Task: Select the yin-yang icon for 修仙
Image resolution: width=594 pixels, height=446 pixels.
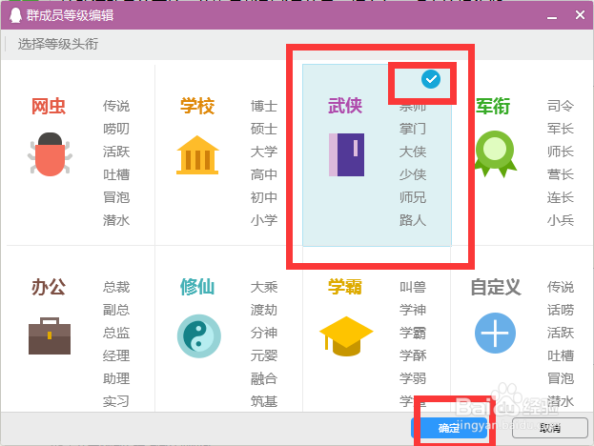Action: pos(199,336)
